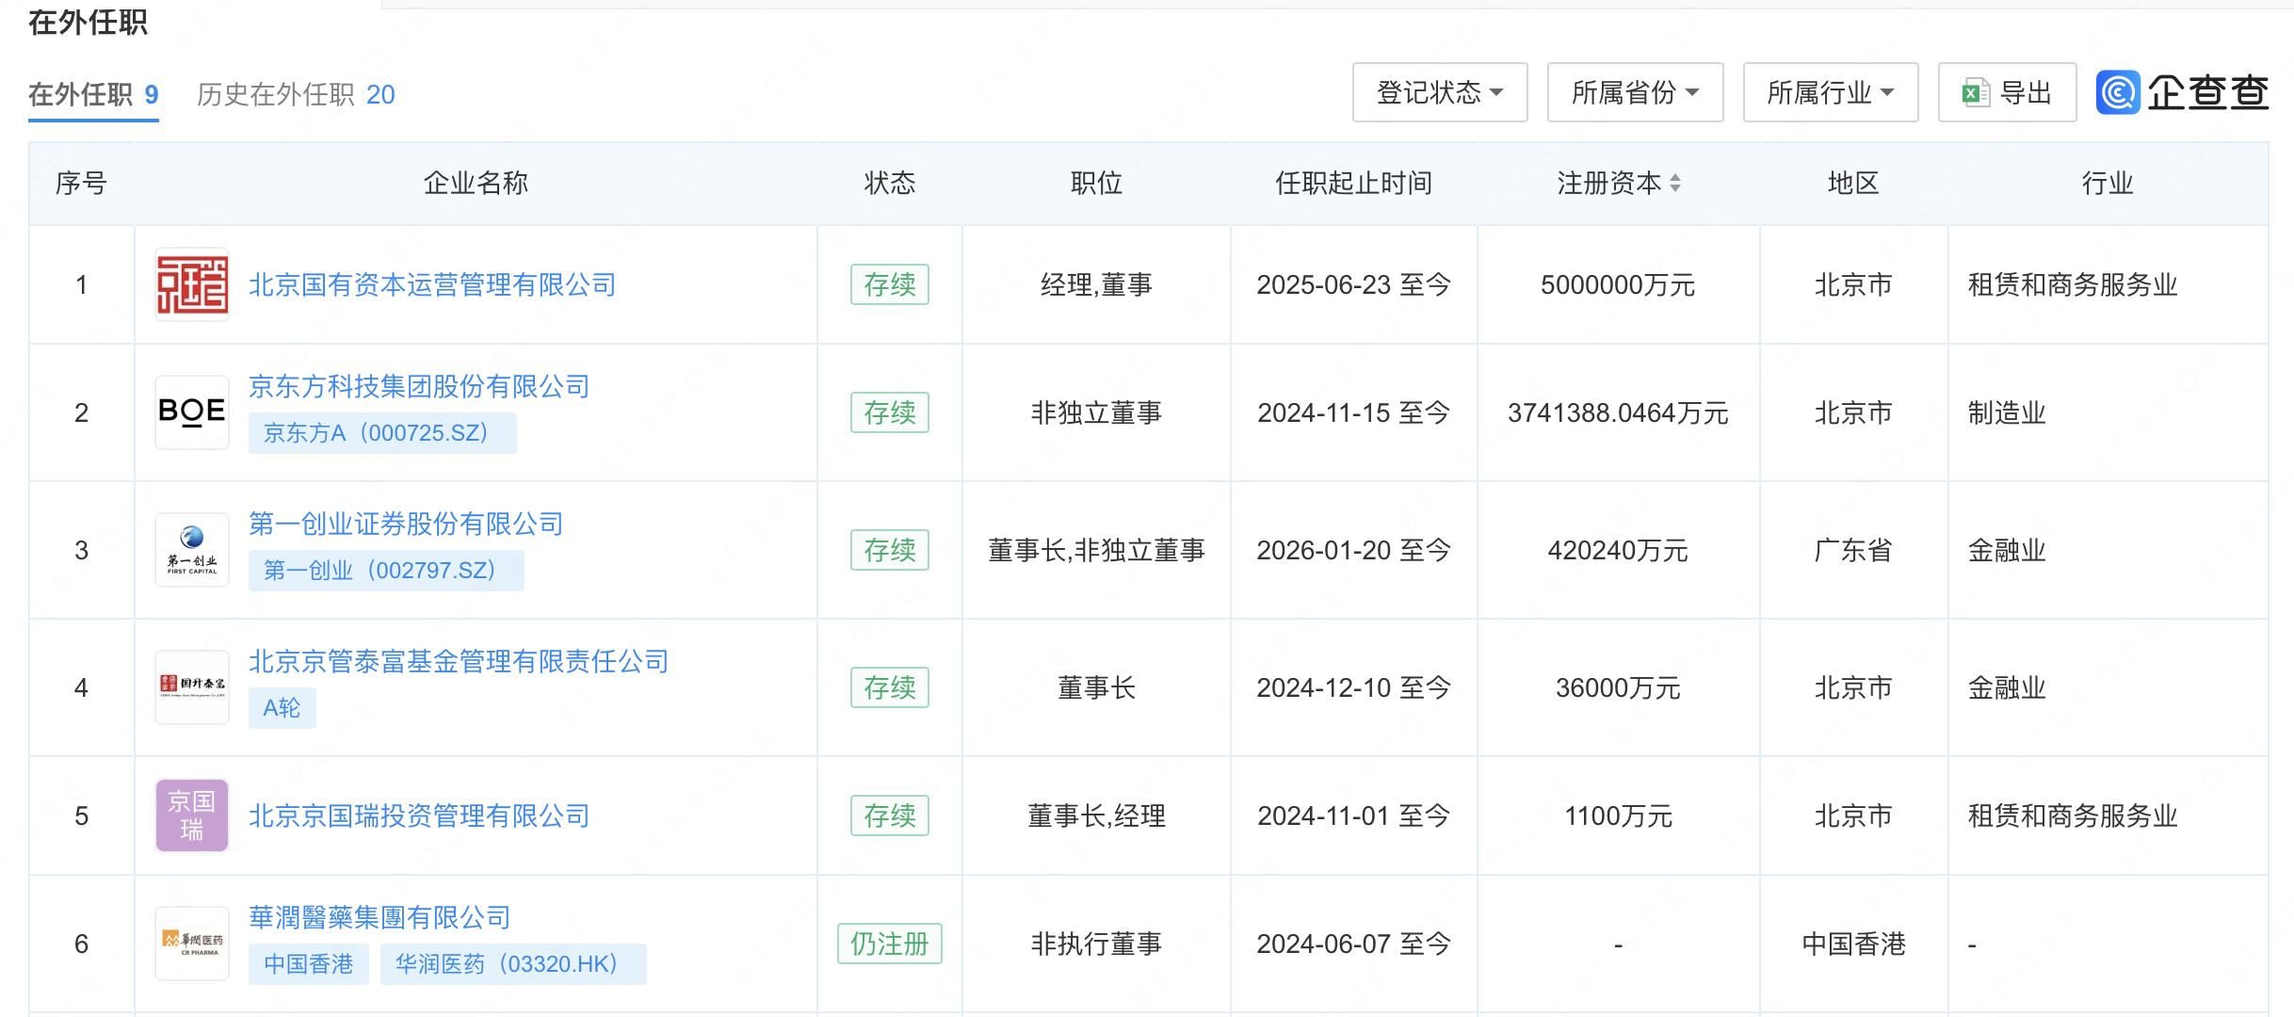Click the CR Pharma company logo
2294x1017 pixels.
pyautogui.click(x=192, y=944)
